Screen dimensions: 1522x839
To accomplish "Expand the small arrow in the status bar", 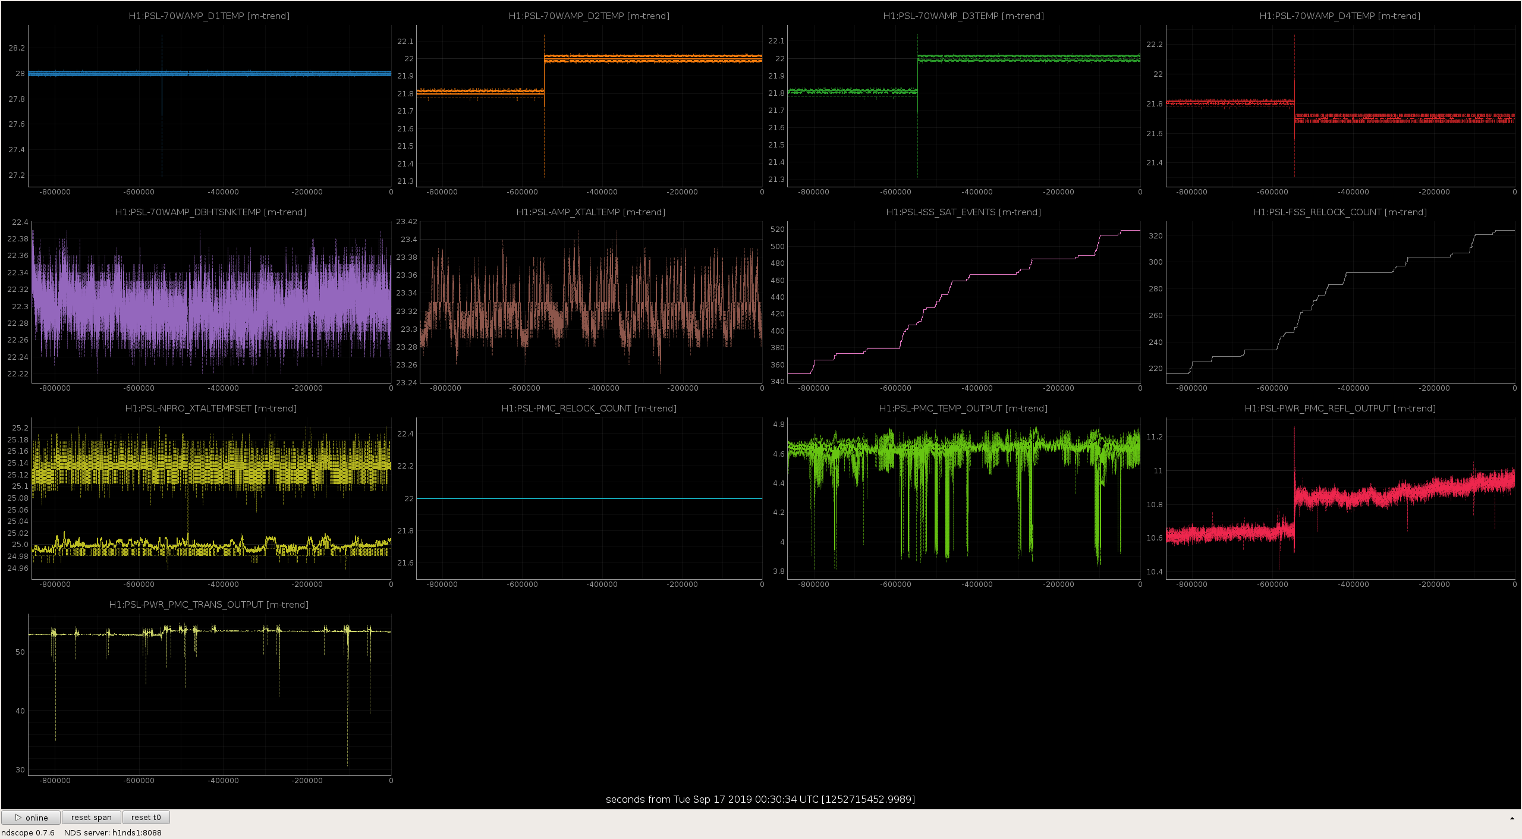I will click(1512, 818).
